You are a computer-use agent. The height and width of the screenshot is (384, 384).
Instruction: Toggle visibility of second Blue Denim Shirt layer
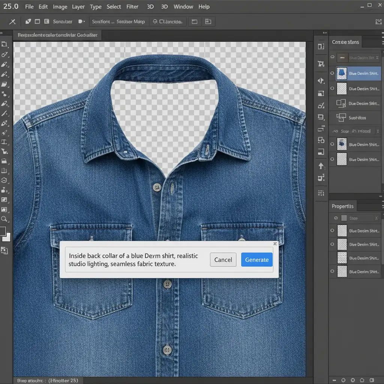332,89
